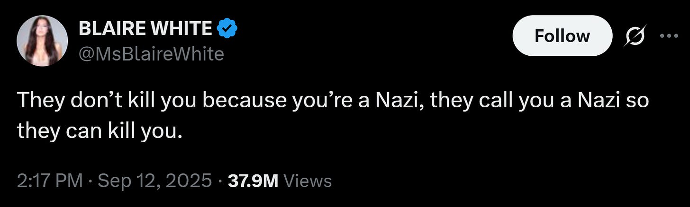
Task: Click the blue verified checkmark badge
Action: tap(227, 29)
